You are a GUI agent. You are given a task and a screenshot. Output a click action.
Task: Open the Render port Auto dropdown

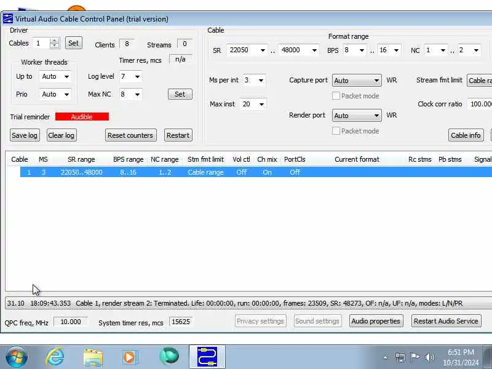[x=357, y=116]
